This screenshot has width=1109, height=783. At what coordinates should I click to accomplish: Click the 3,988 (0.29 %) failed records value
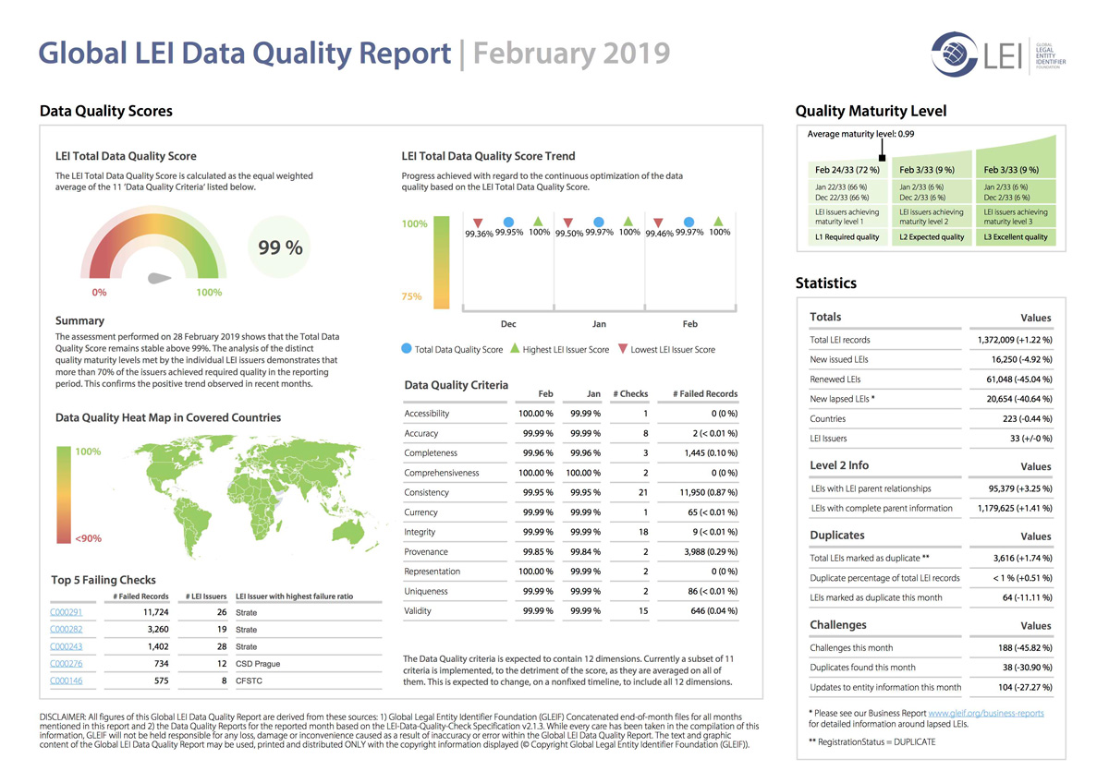pos(711,552)
